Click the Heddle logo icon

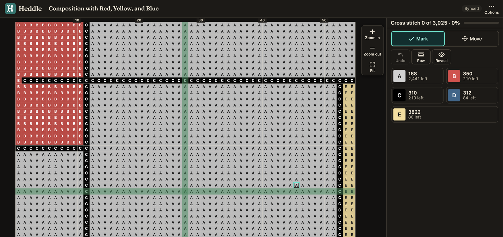pos(10,8)
